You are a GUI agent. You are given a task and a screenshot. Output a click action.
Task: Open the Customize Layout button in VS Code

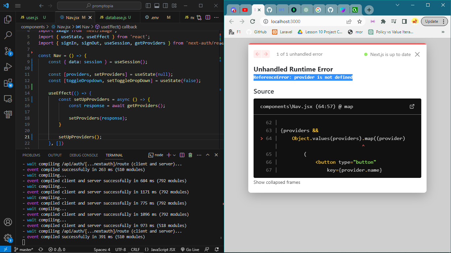tap(174, 6)
